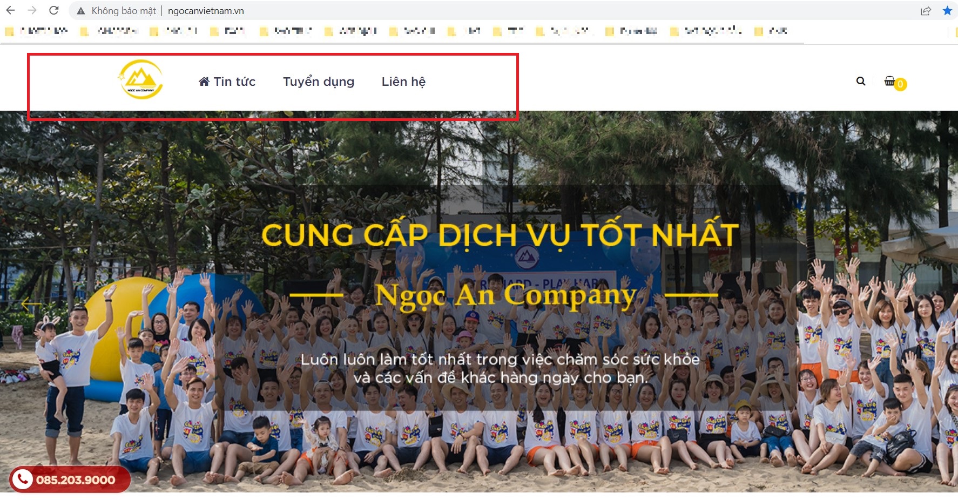Click the 'CUNG CẤP DỊCH VỤ TỐT NHẤT' heading
Viewport: 958px width, 500px height.
(x=500, y=235)
